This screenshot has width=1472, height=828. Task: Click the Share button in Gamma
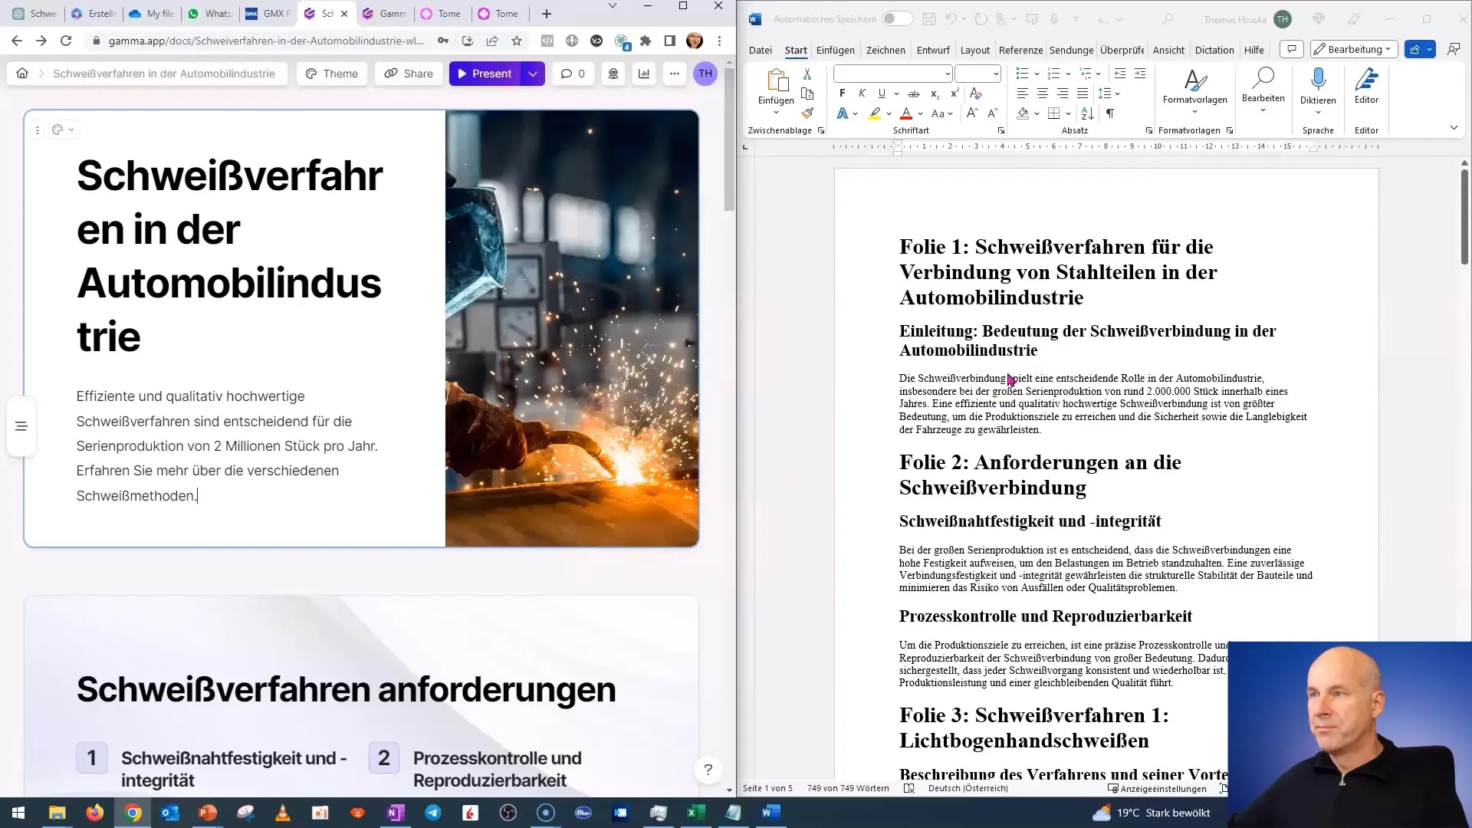[418, 73]
